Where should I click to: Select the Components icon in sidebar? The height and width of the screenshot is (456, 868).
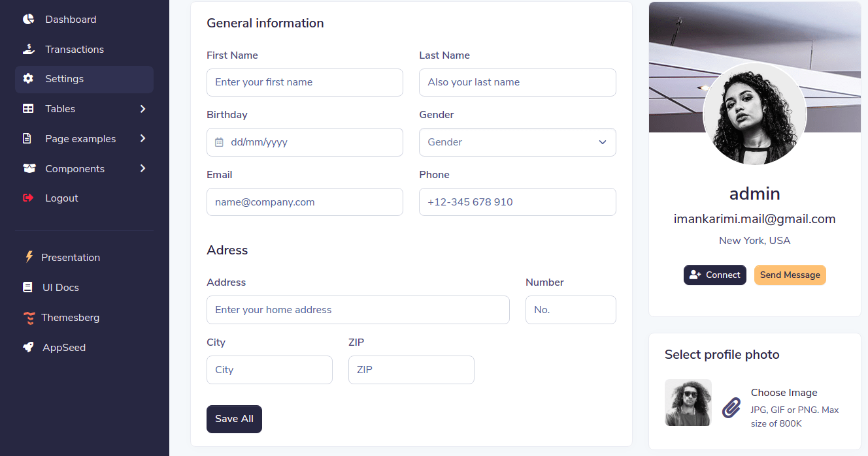tap(28, 168)
